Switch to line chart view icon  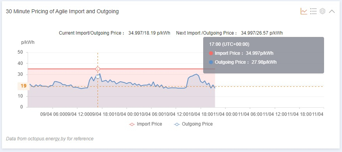tap(304, 11)
